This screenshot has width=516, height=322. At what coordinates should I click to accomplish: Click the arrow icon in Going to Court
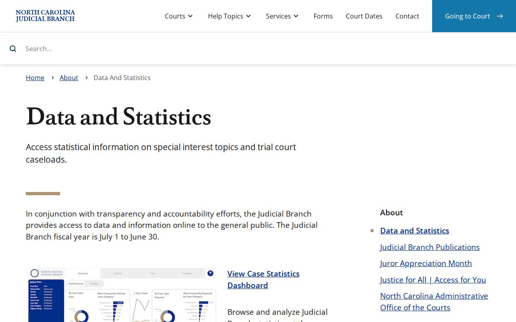click(500, 16)
